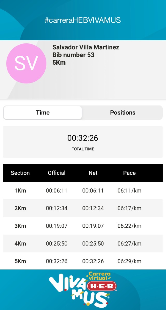The image size is (166, 310).
Task: Open the Positions tab
Action: (x=123, y=113)
